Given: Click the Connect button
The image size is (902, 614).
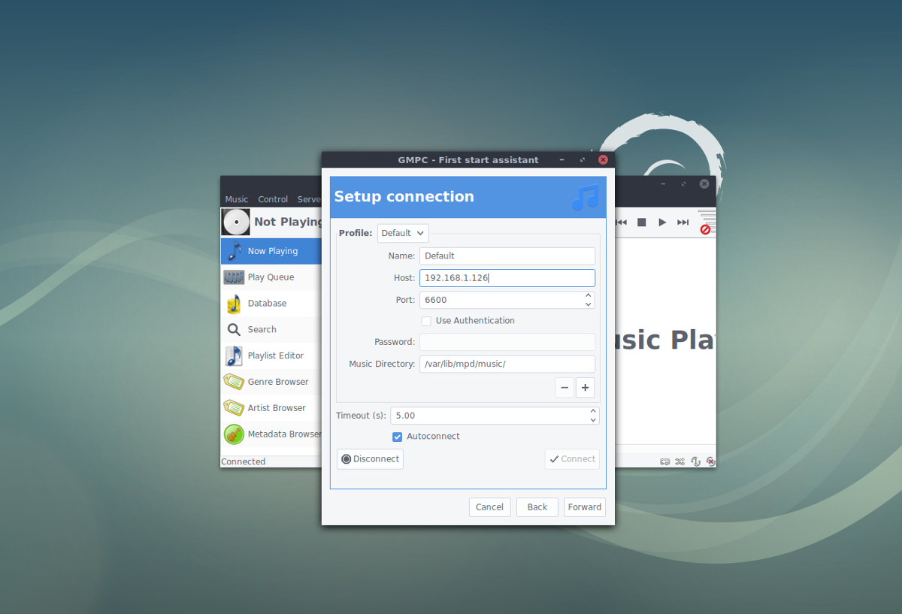Looking at the screenshot, I should 572,459.
